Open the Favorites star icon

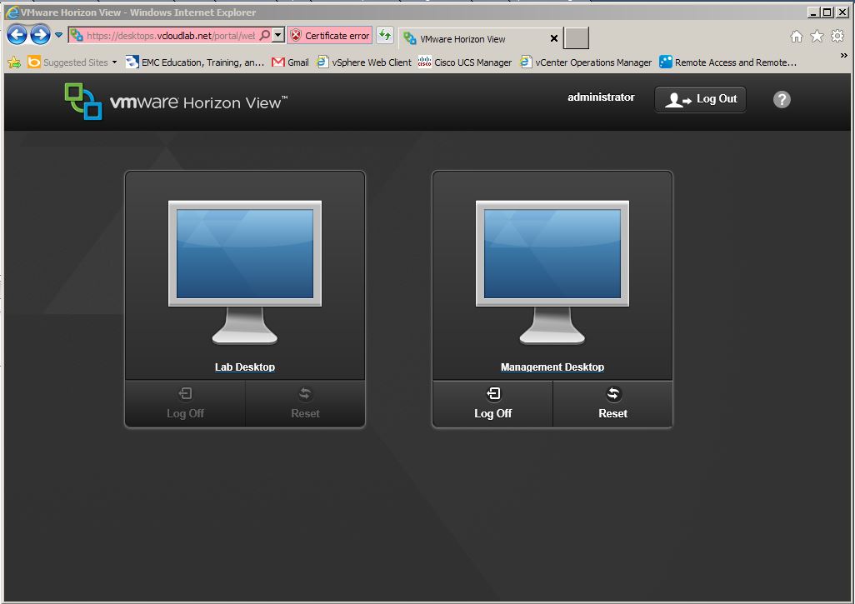[x=817, y=37]
